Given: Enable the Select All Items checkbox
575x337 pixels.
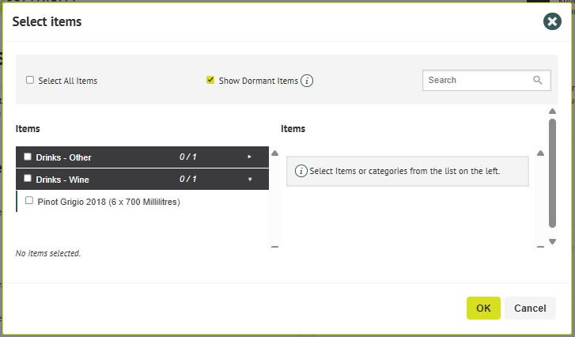Looking at the screenshot, I should pos(30,80).
